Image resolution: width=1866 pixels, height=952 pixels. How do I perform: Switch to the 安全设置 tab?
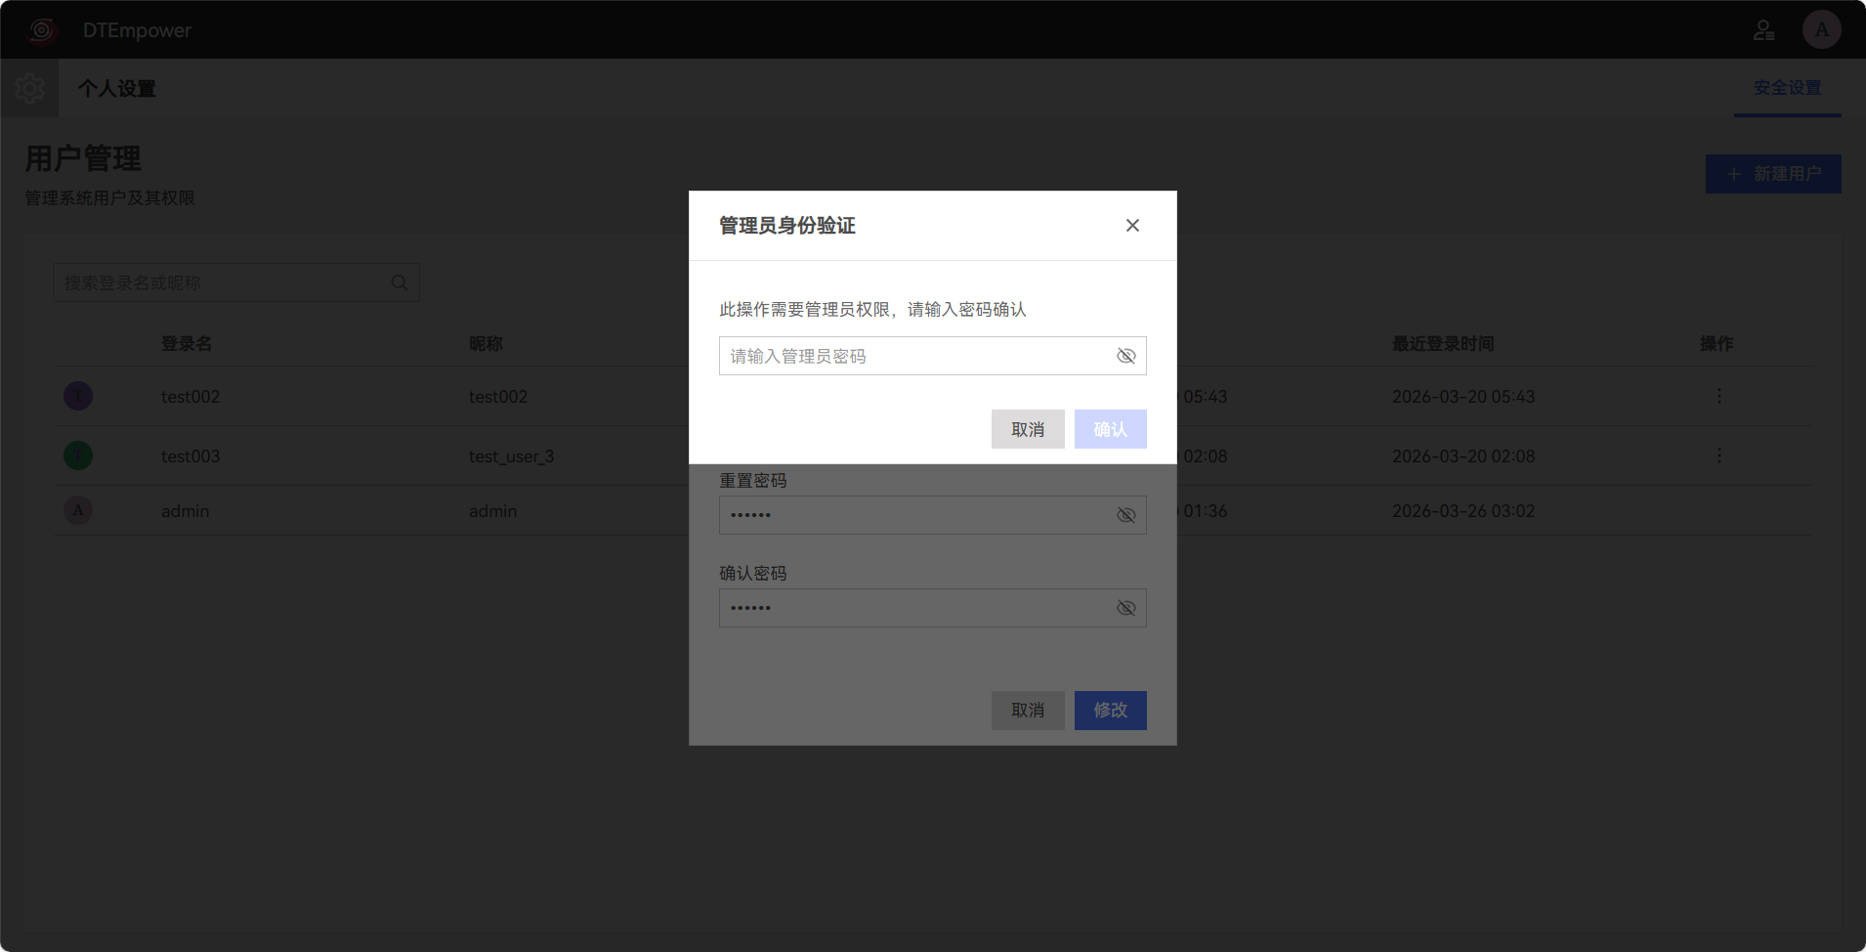coord(1787,88)
